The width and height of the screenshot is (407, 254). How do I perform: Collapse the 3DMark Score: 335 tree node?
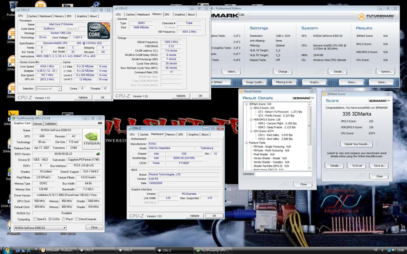pyautogui.click(x=246, y=104)
